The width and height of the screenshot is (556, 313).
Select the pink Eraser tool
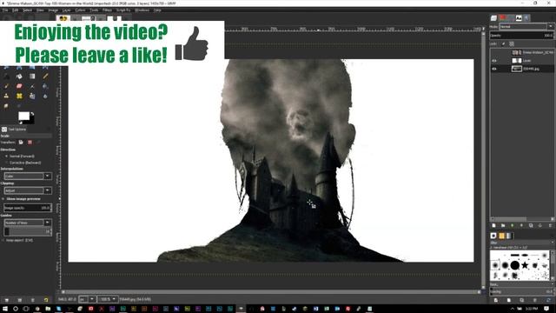click(x=19, y=86)
